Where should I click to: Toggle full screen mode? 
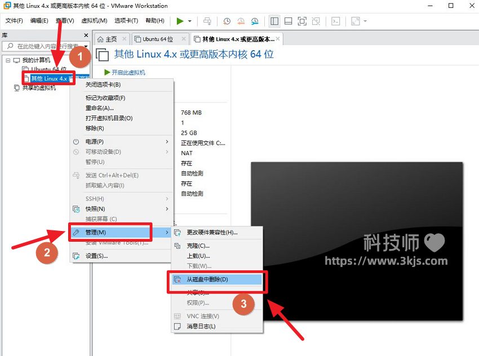pos(301,21)
